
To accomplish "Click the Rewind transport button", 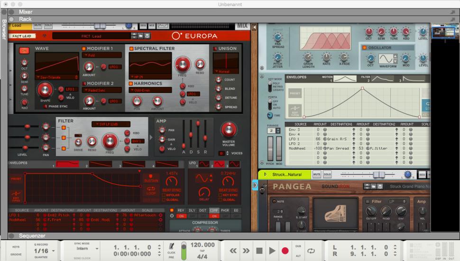I will pyautogui.click(x=233, y=251).
